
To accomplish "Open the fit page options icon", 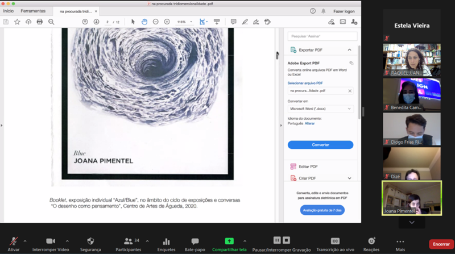I will (203, 22).
